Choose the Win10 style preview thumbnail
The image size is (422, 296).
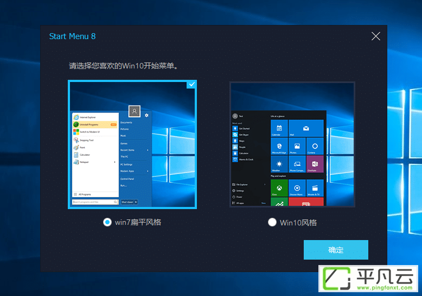point(292,144)
